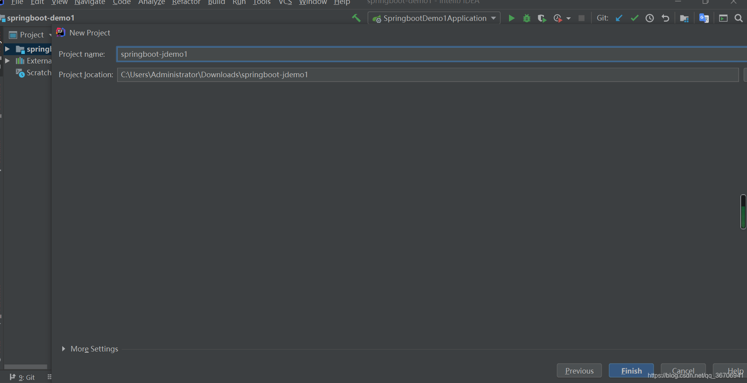Open Search Everywhere magnifier icon
Image resolution: width=747 pixels, height=383 pixels.
[x=739, y=18]
